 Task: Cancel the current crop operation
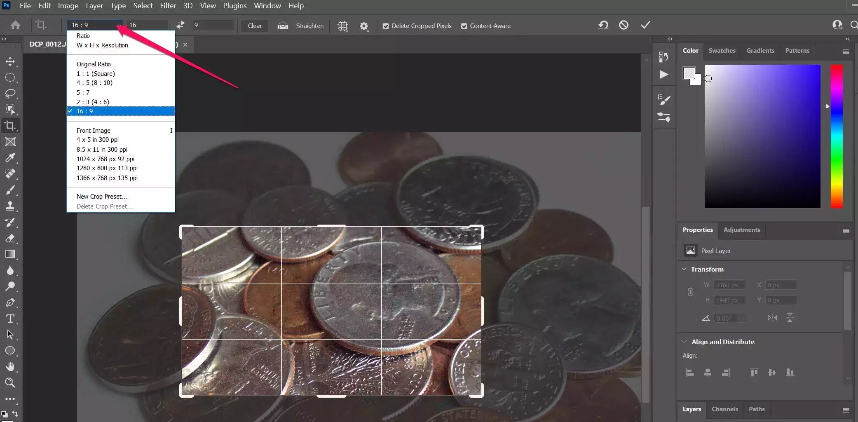pyautogui.click(x=624, y=25)
